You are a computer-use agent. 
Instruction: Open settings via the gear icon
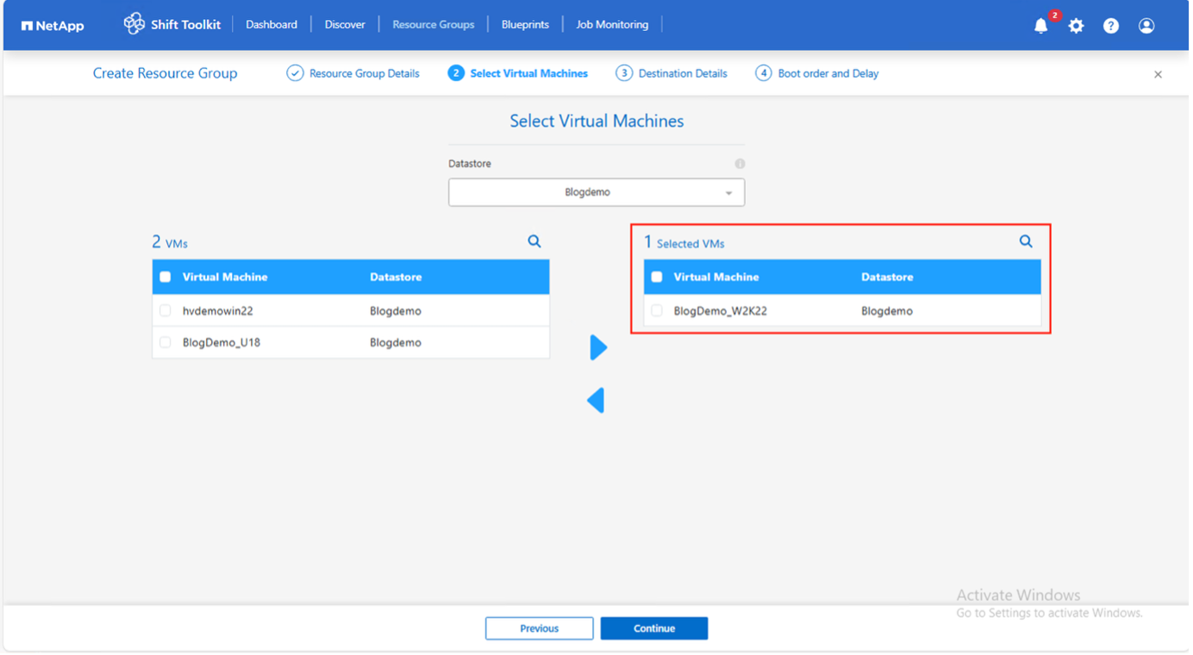pyautogui.click(x=1076, y=26)
